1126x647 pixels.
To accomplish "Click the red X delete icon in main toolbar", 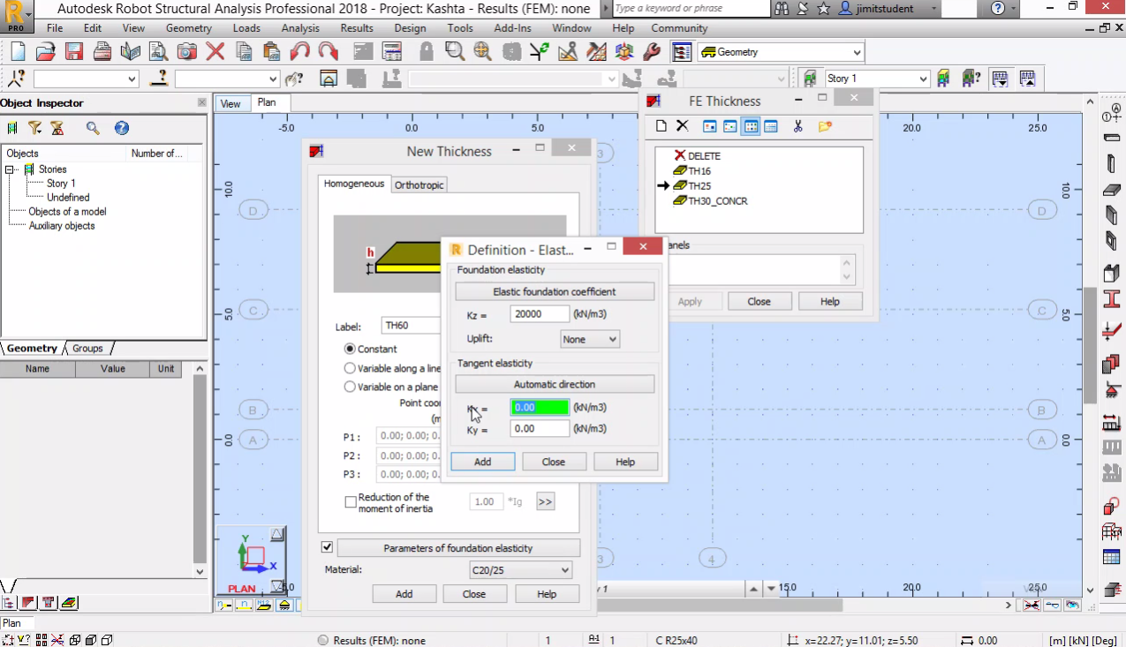I will 215,52.
